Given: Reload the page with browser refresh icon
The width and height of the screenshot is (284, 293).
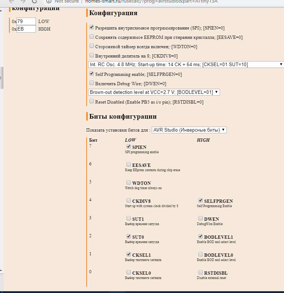Looking at the screenshot, I should tap(35, 1).
